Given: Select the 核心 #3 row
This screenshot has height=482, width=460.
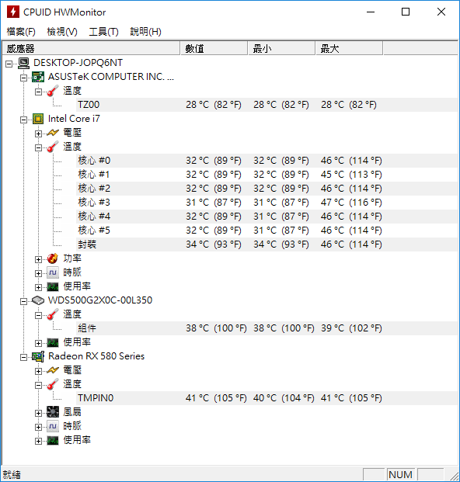Looking at the screenshot, I should (x=267, y=203).
